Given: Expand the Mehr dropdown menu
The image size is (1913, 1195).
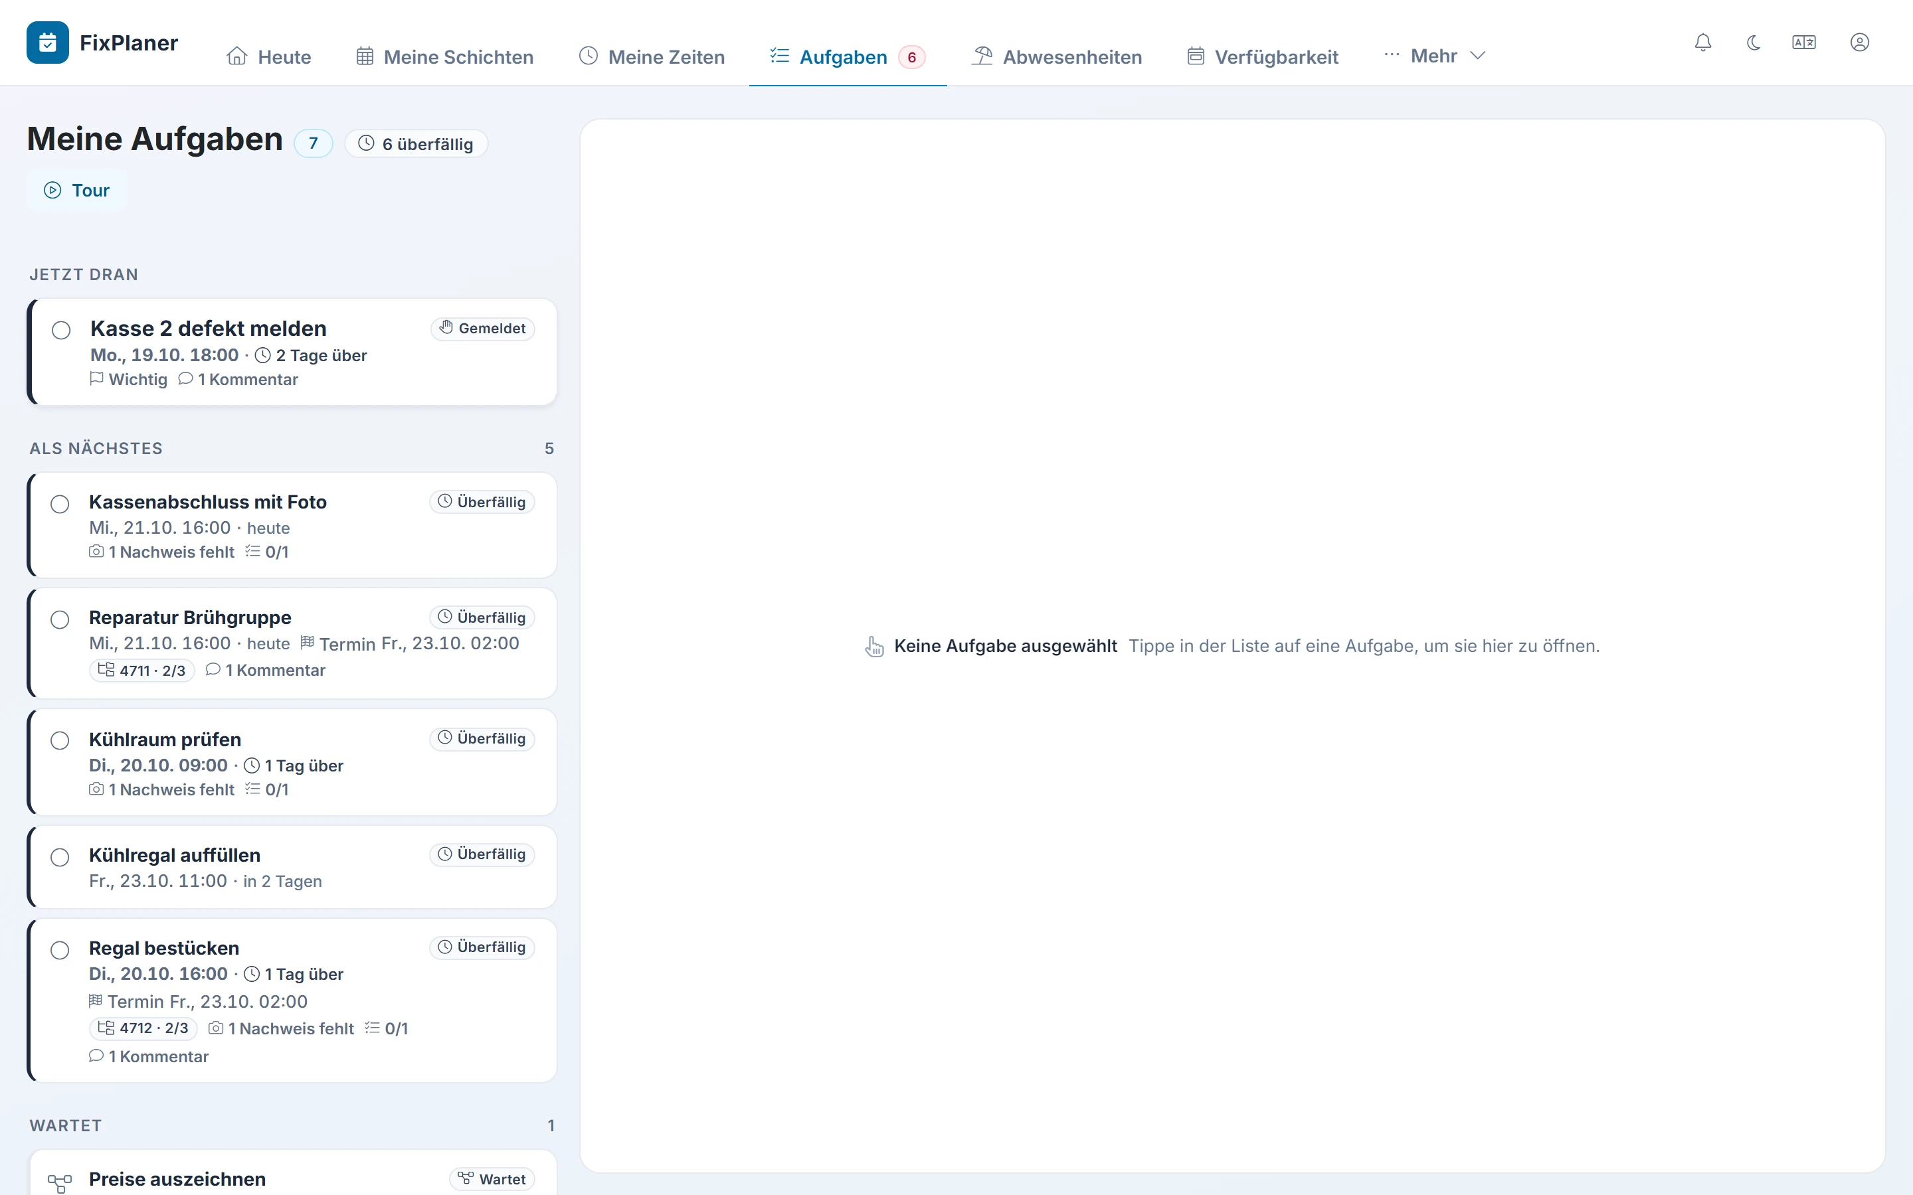Looking at the screenshot, I should pyautogui.click(x=1435, y=56).
